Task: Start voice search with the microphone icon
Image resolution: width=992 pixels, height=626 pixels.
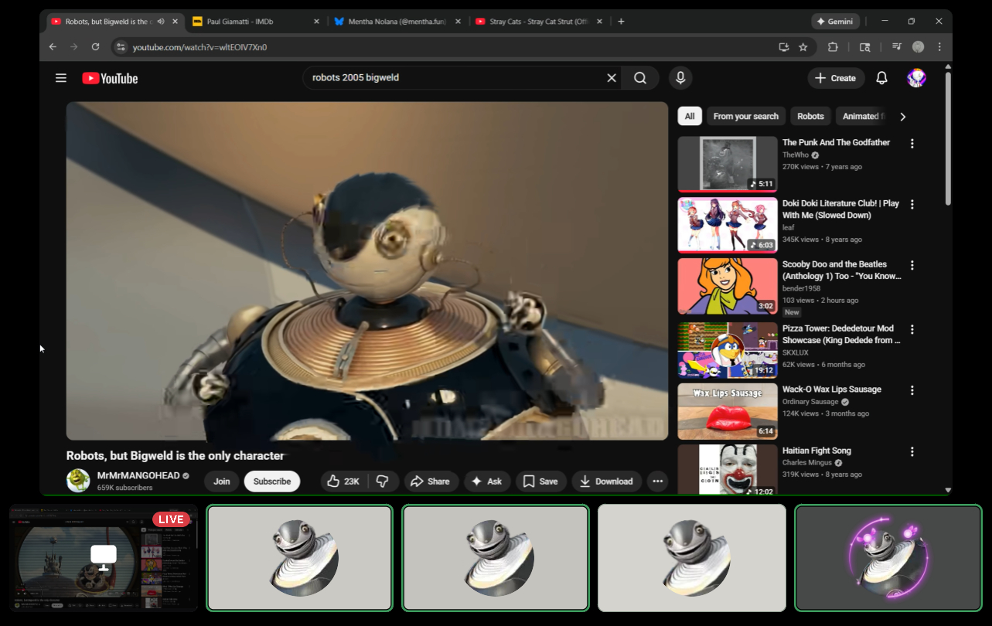Action: point(680,78)
